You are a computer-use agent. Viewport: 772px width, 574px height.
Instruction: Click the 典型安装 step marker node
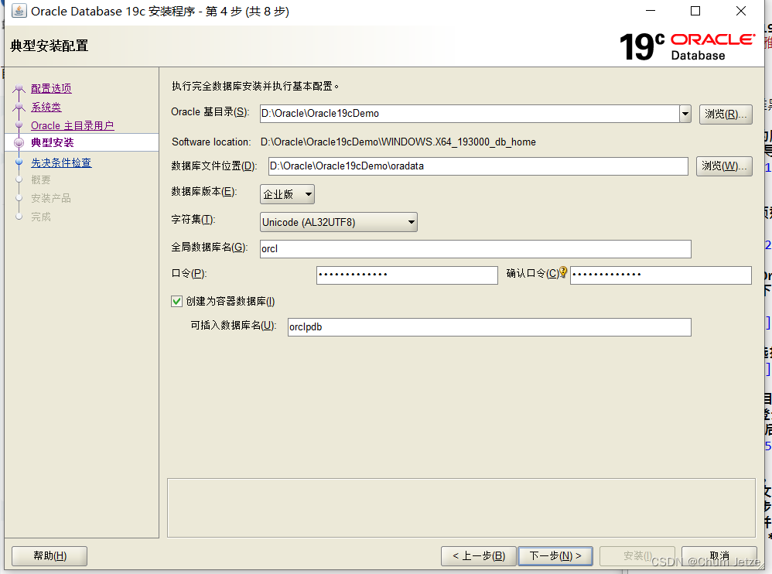tap(18, 142)
